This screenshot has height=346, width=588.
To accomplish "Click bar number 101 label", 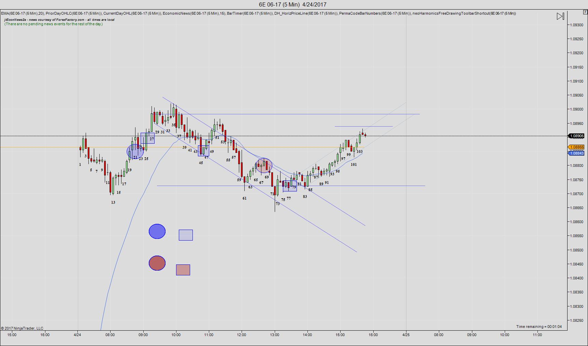I will (x=354, y=164).
